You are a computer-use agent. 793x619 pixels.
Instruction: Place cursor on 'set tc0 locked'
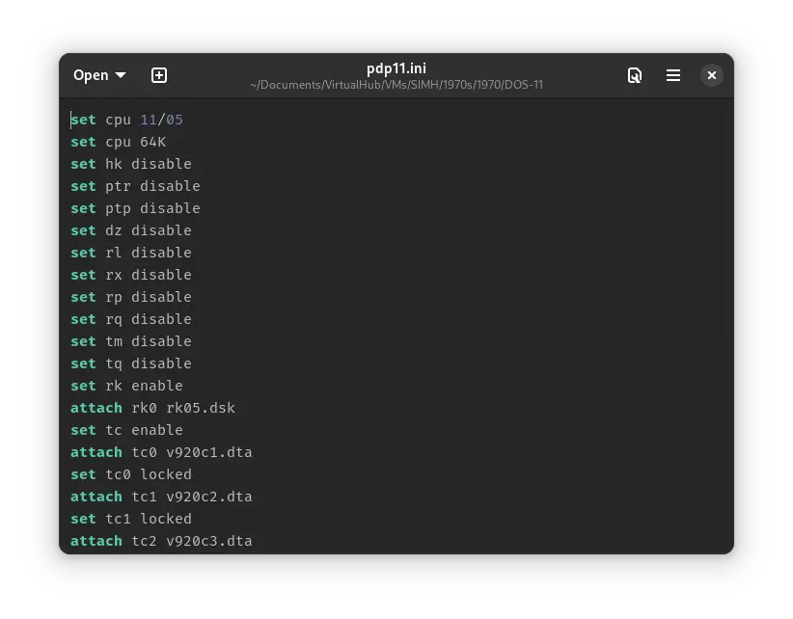point(130,474)
